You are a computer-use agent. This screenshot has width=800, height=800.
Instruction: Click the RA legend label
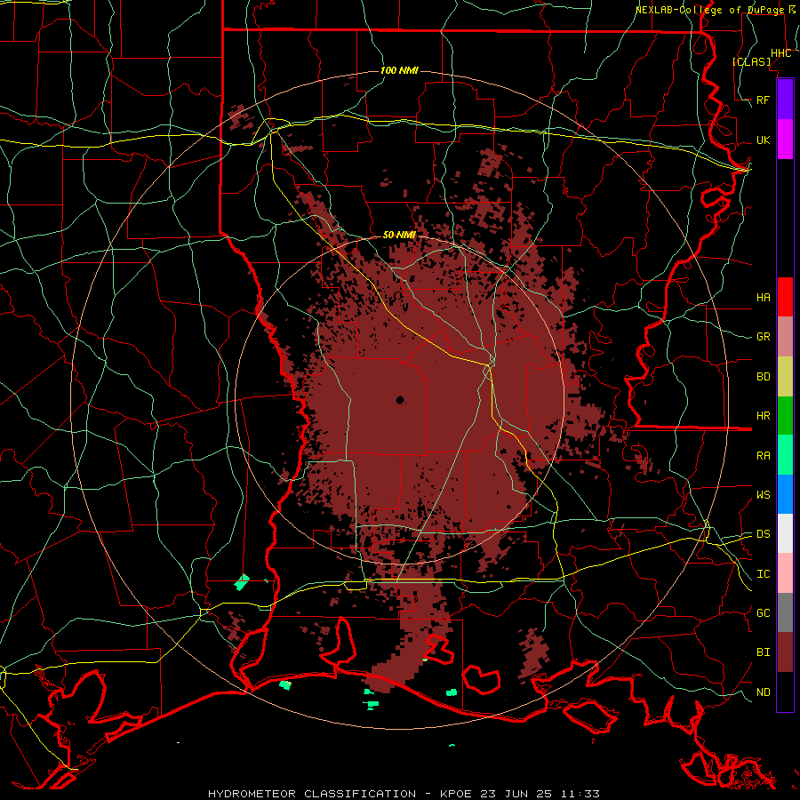click(764, 455)
